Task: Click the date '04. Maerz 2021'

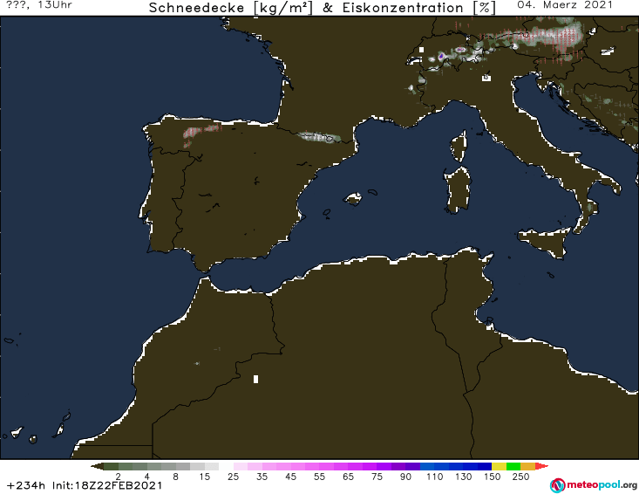Action: click(x=565, y=5)
